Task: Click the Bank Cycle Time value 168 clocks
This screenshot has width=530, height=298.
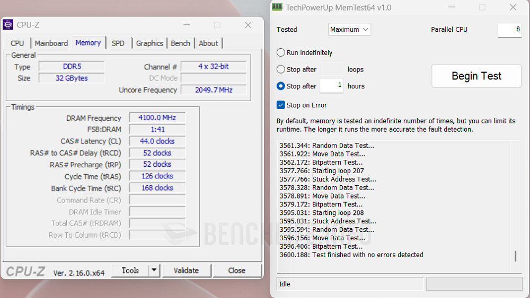Action: (157, 188)
